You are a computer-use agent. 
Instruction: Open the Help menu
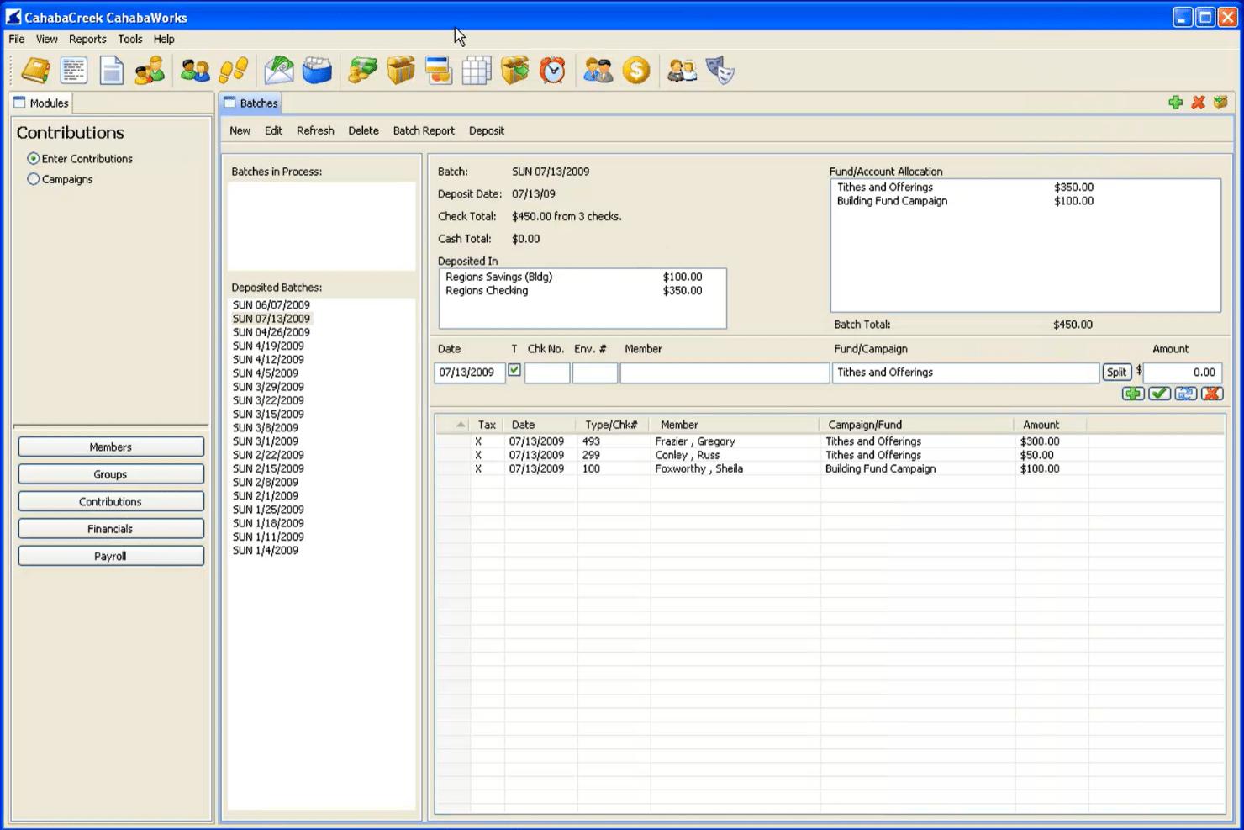pos(164,39)
